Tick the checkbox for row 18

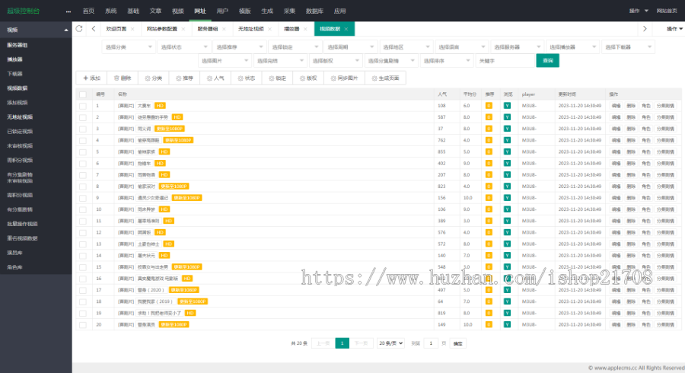(83, 301)
